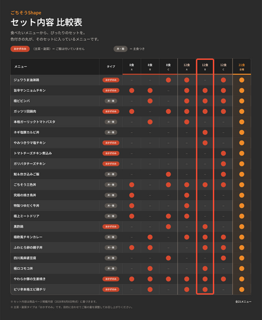Click the 8食 A column dot for 旨辛ヤンニョムチキン

pos(132,91)
